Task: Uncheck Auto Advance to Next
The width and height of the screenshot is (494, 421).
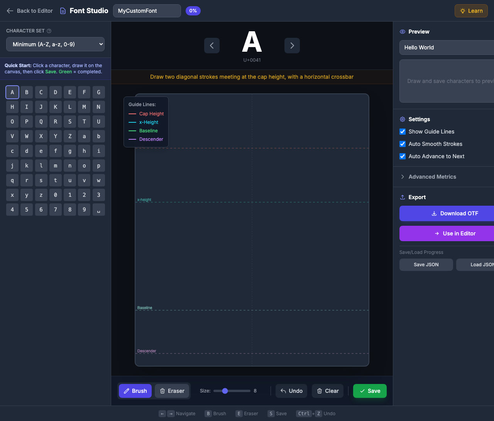Action: click(x=403, y=156)
